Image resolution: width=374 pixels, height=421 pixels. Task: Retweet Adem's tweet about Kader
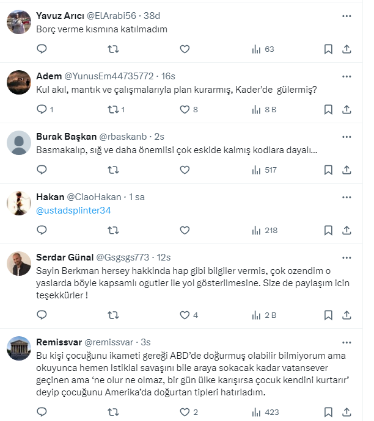[113, 110]
